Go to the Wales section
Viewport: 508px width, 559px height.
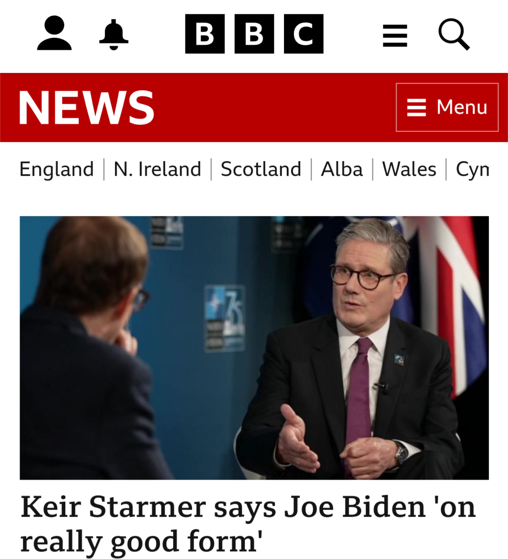409,169
